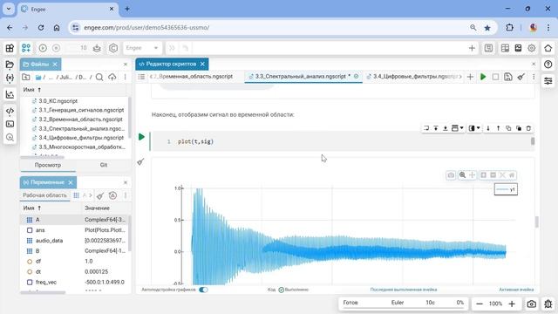558x314 pixels.
Task: Toggle the Автоподстройка графиков switch
Action: pos(203,290)
